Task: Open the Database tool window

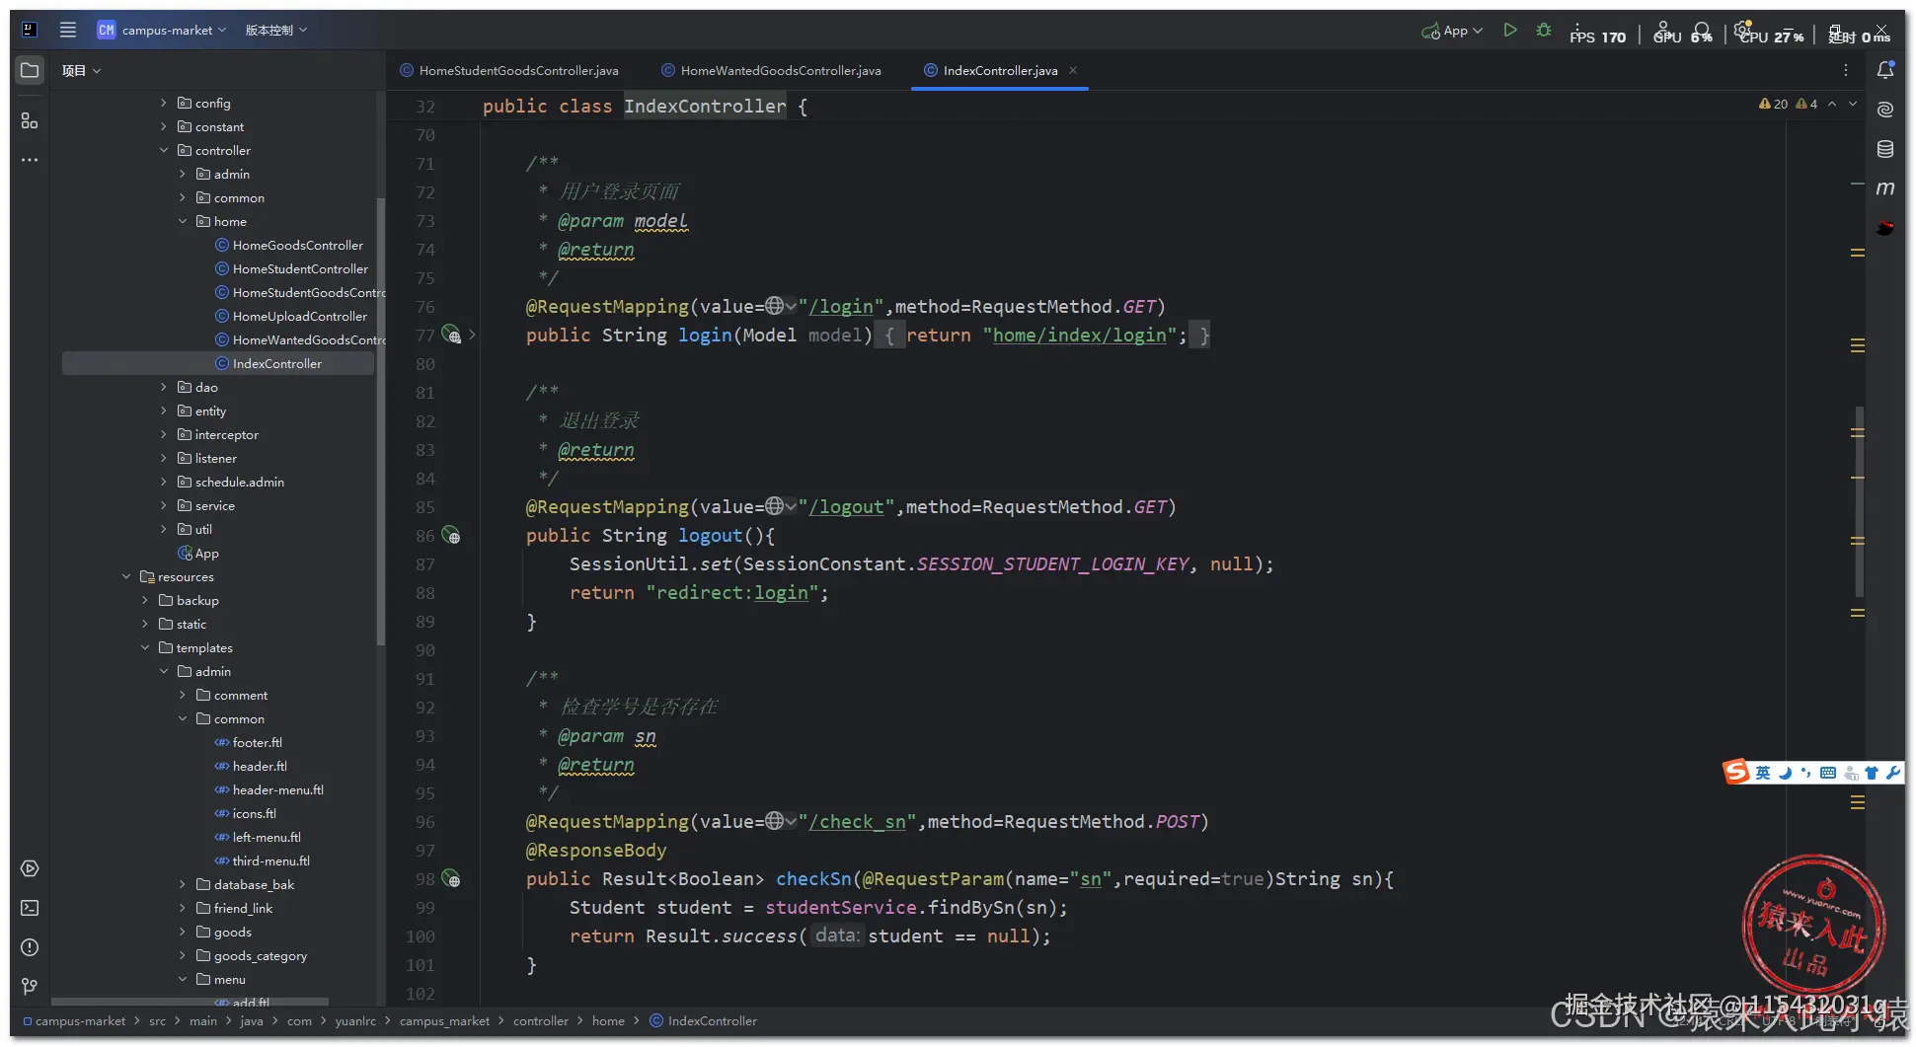Action: click(1885, 149)
